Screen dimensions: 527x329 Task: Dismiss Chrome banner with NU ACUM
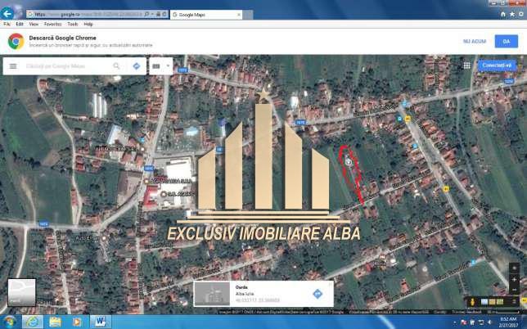475,42
